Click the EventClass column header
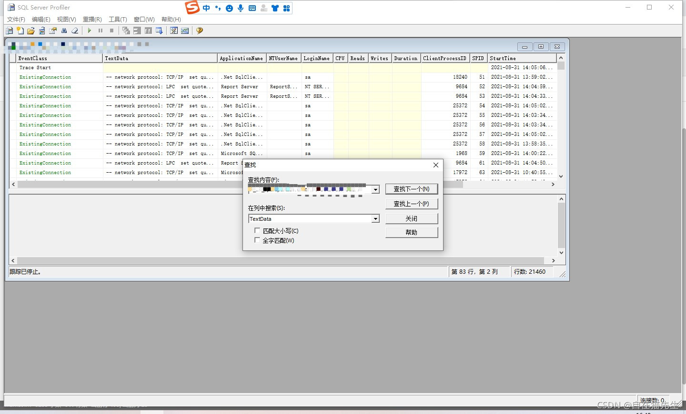 tap(60, 58)
